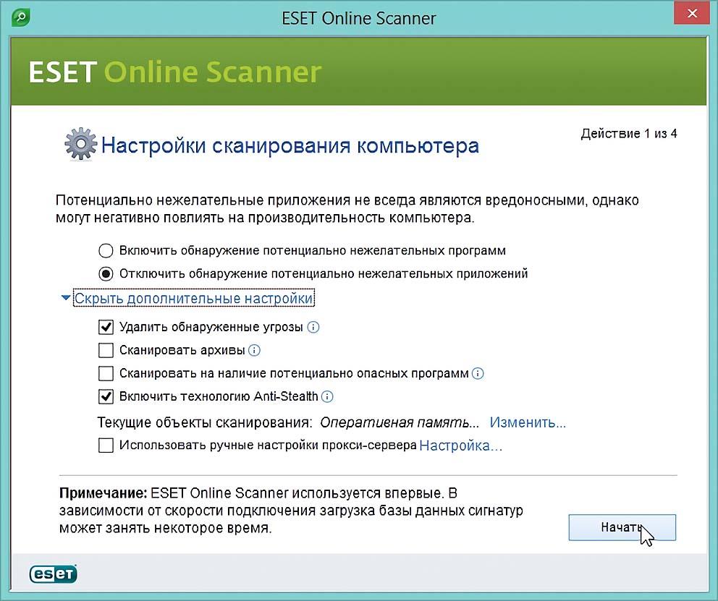Screen dimensions: 718x601
Task: Check Сканировать на наличие потенциально опасных программ
Action: (x=106, y=374)
